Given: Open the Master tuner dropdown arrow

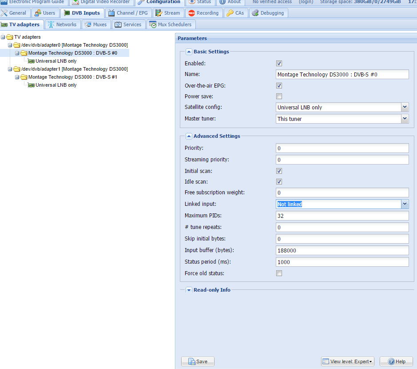Looking at the screenshot, I should point(405,118).
